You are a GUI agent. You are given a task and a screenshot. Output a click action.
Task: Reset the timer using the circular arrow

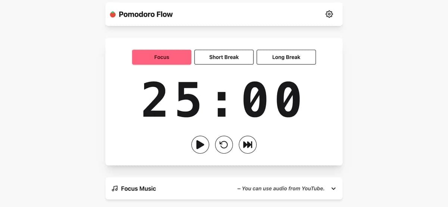tap(224, 145)
